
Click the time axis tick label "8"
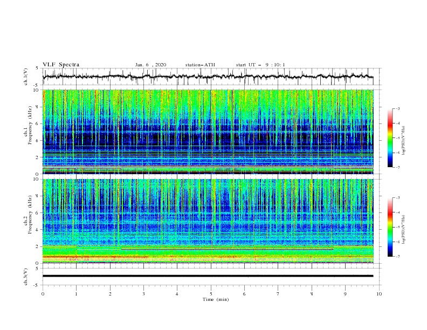point(312,294)
